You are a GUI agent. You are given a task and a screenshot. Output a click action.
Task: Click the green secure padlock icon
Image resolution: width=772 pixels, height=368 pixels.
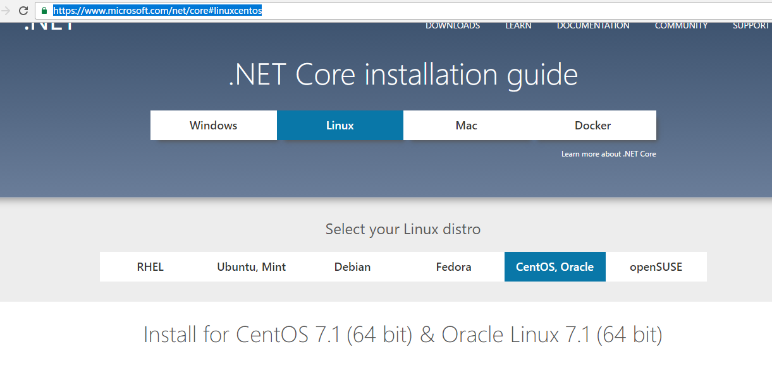click(x=44, y=11)
